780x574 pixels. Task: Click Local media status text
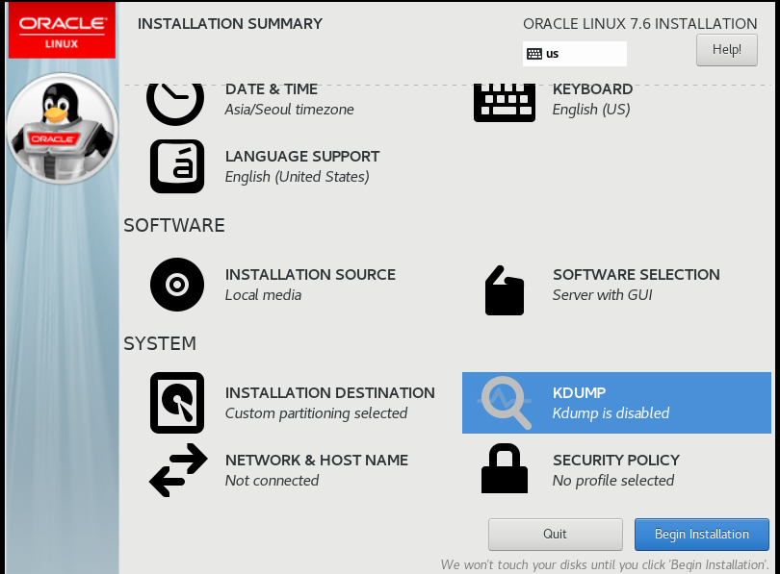tap(263, 295)
